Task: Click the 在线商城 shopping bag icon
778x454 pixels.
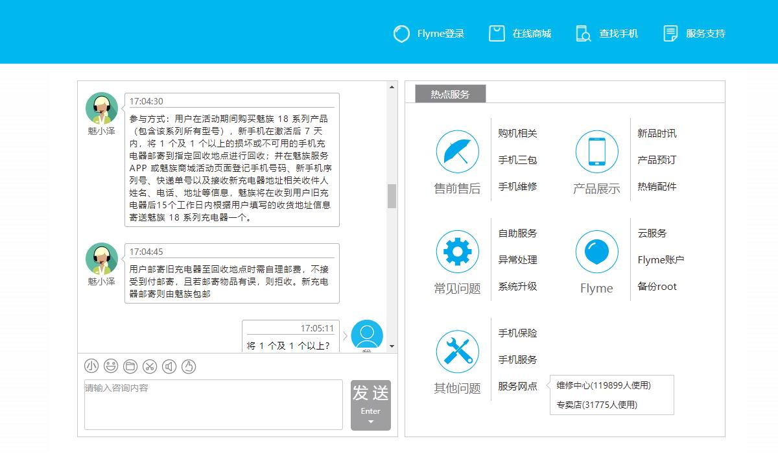Action: 497,34
